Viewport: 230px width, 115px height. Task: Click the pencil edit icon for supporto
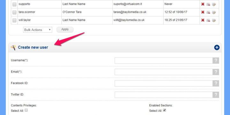(214, 4)
